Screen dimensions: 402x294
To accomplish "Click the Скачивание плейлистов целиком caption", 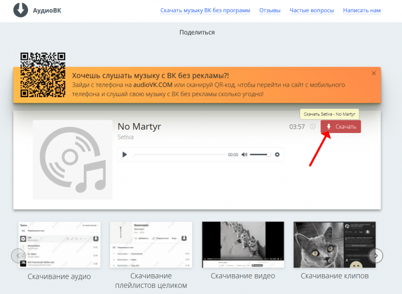I will click(x=151, y=280).
